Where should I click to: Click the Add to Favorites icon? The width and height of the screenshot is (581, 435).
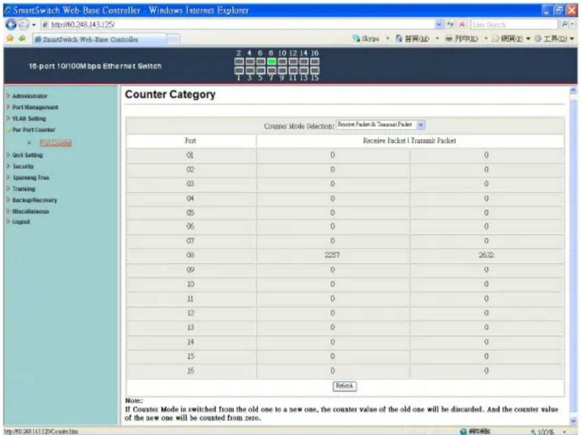tap(22, 38)
